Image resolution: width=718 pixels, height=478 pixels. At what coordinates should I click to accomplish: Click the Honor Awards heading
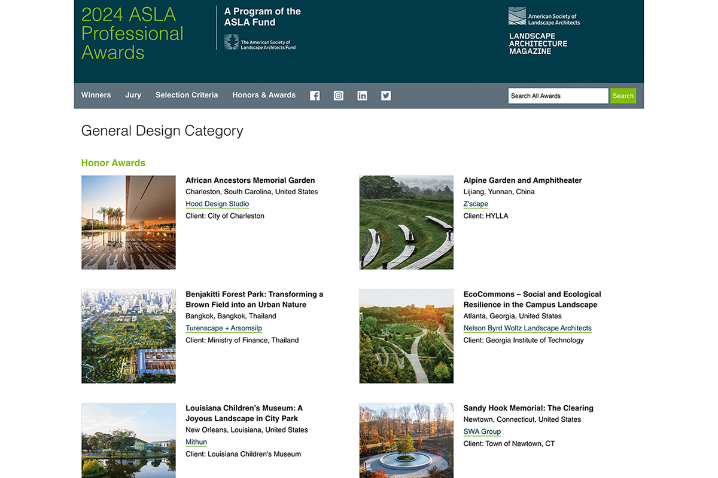click(113, 163)
